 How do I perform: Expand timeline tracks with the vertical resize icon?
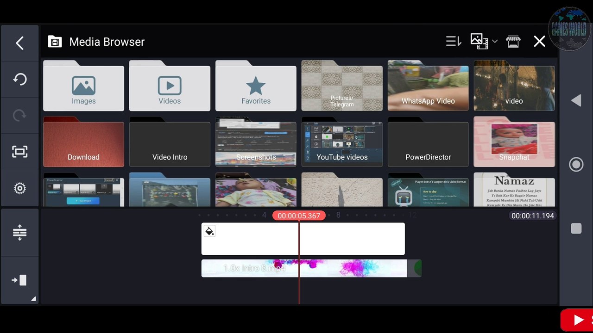click(x=19, y=232)
